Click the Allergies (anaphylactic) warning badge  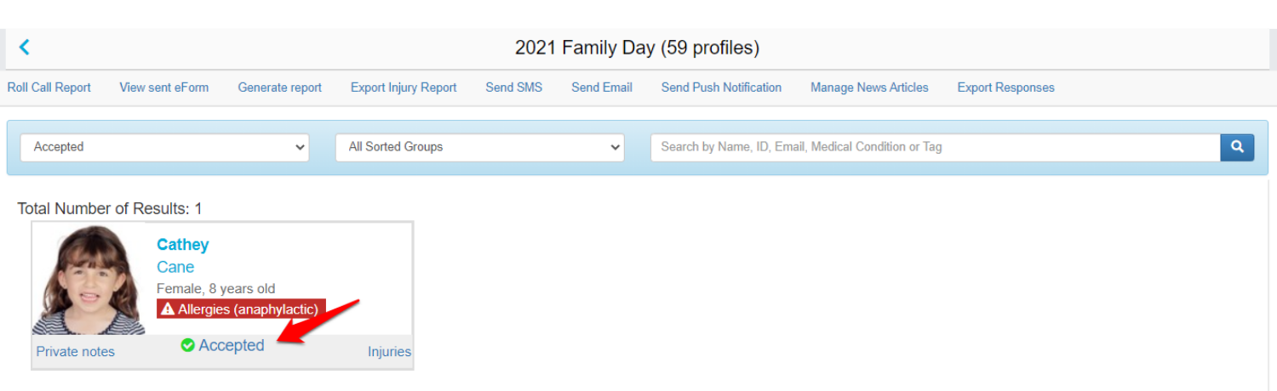coord(241,309)
